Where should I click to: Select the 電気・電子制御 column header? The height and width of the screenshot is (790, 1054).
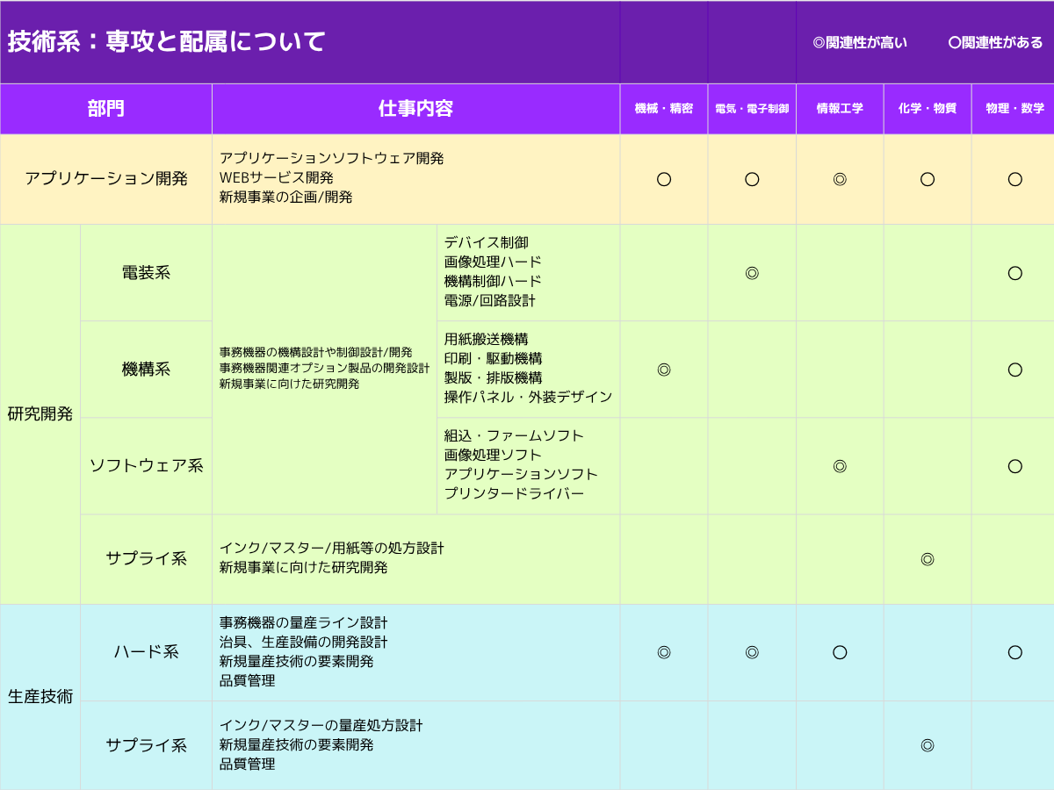(752, 109)
